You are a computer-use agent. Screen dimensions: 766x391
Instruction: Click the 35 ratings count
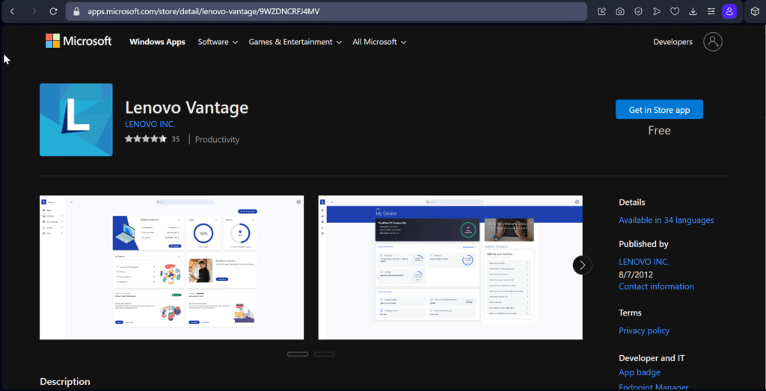point(175,139)
